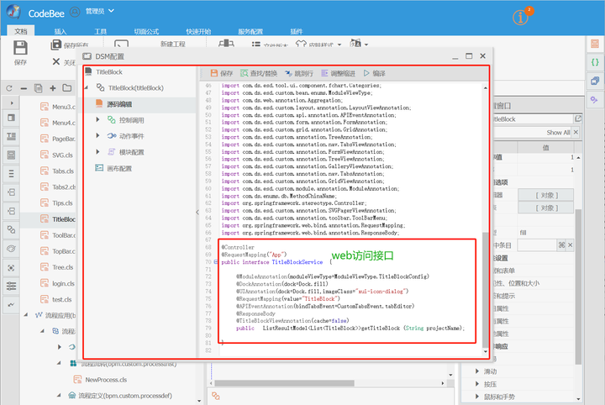Switch to the 切面公式 ribbon tab
Viewport: 605px width, 405px height.
click(x=146, y=31)
